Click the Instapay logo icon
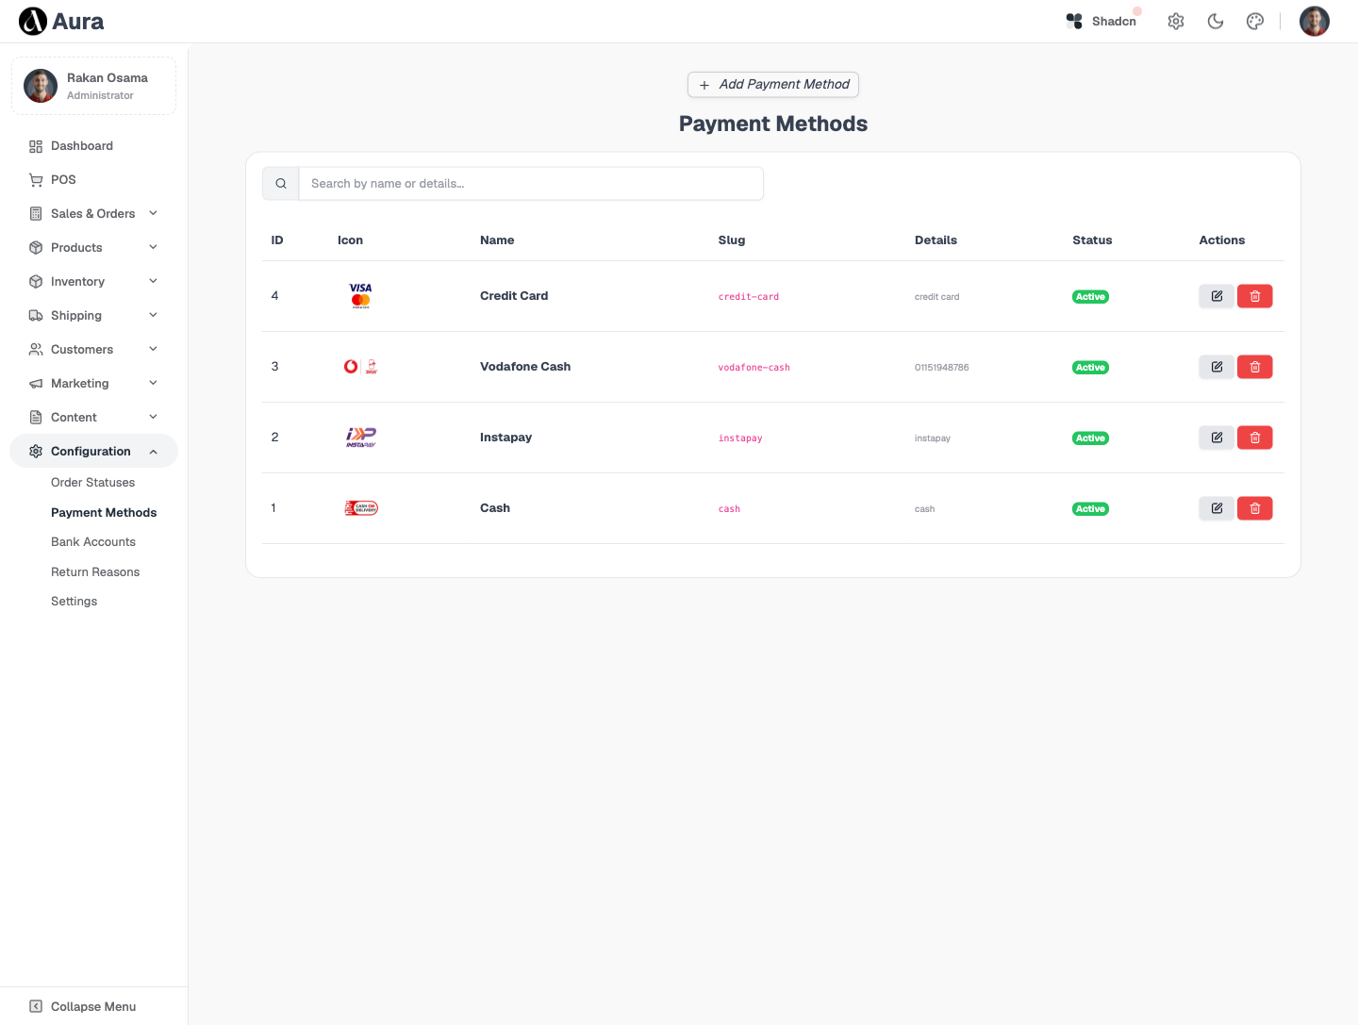Viewport: 1358px width, 1025px height. 360,438
